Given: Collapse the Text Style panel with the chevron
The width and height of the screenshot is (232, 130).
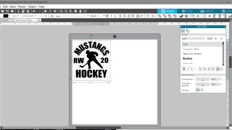Looking at the screenshot, I should [181, 27].
